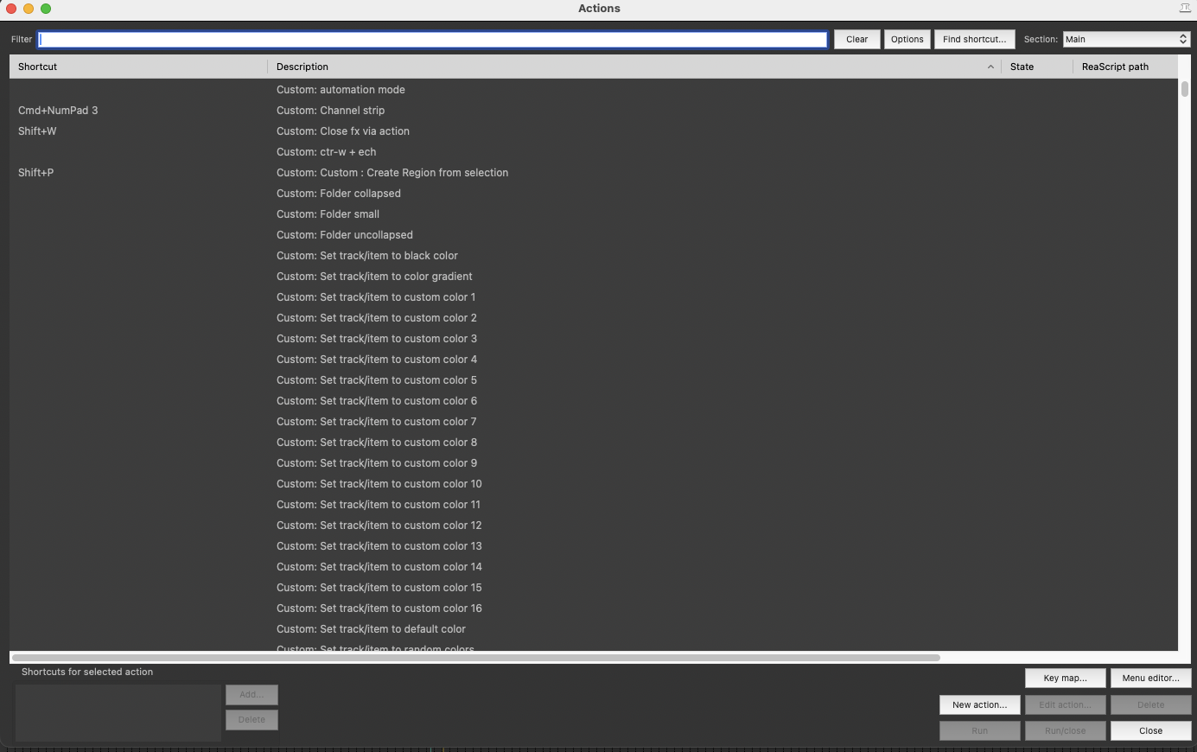Open the Menu editor
Image resolution: width=1197 pixels, height=752 pixels.
[1150, 678]
